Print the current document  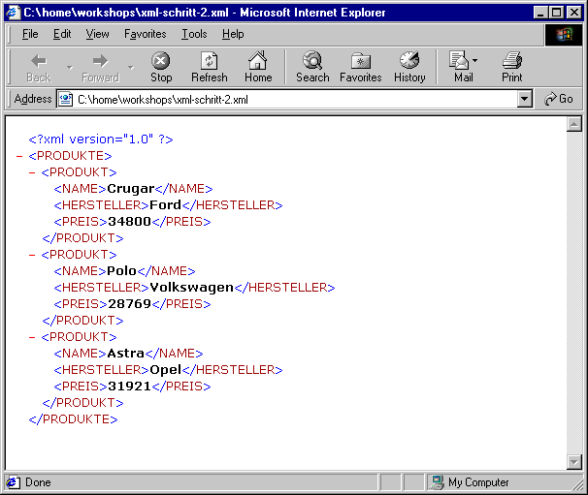click(x=512, y=68)
